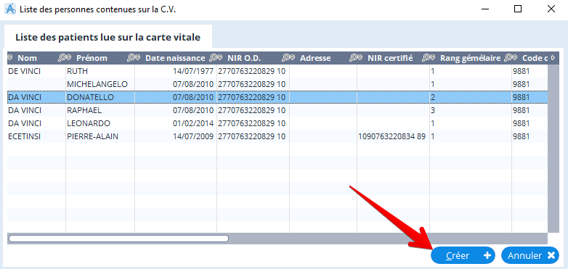This screenshot has width=568, height=269.
Task: Click magnifier icon between Adresse and NIR certifié
Action: point(353,58)
